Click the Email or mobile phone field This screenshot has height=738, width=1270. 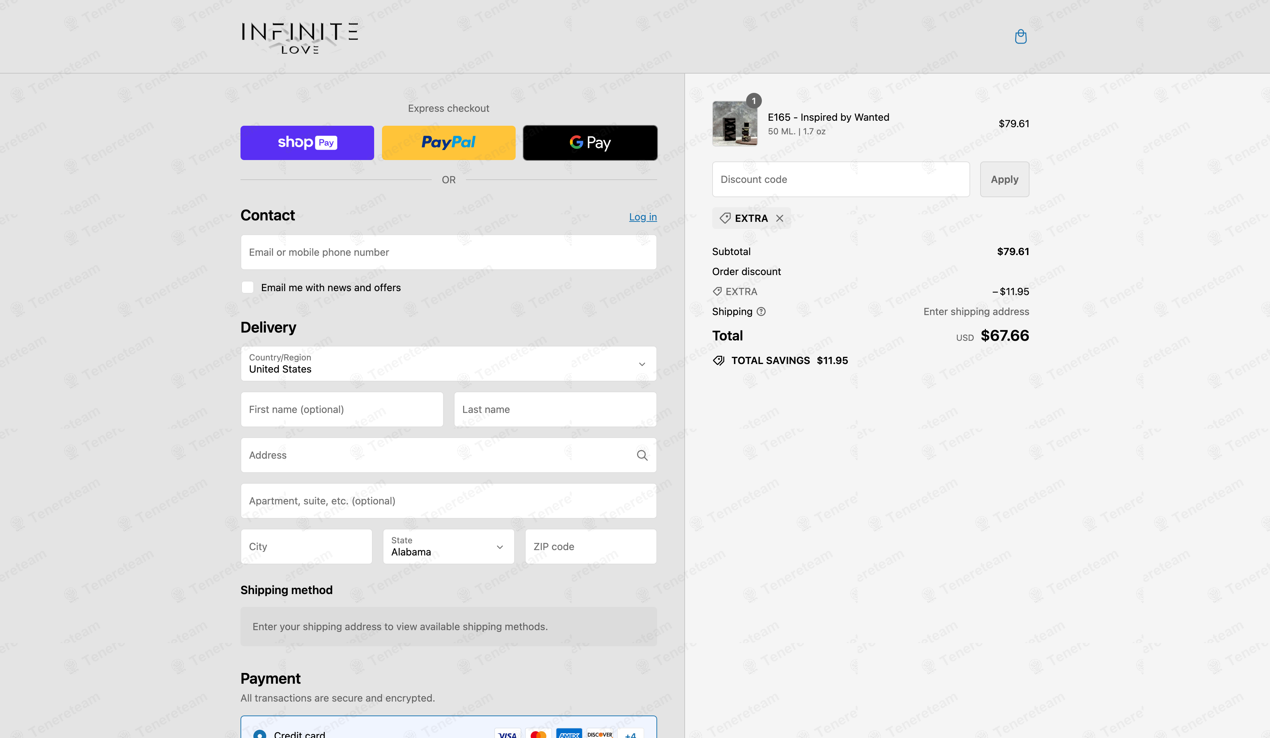coord(448,252)
